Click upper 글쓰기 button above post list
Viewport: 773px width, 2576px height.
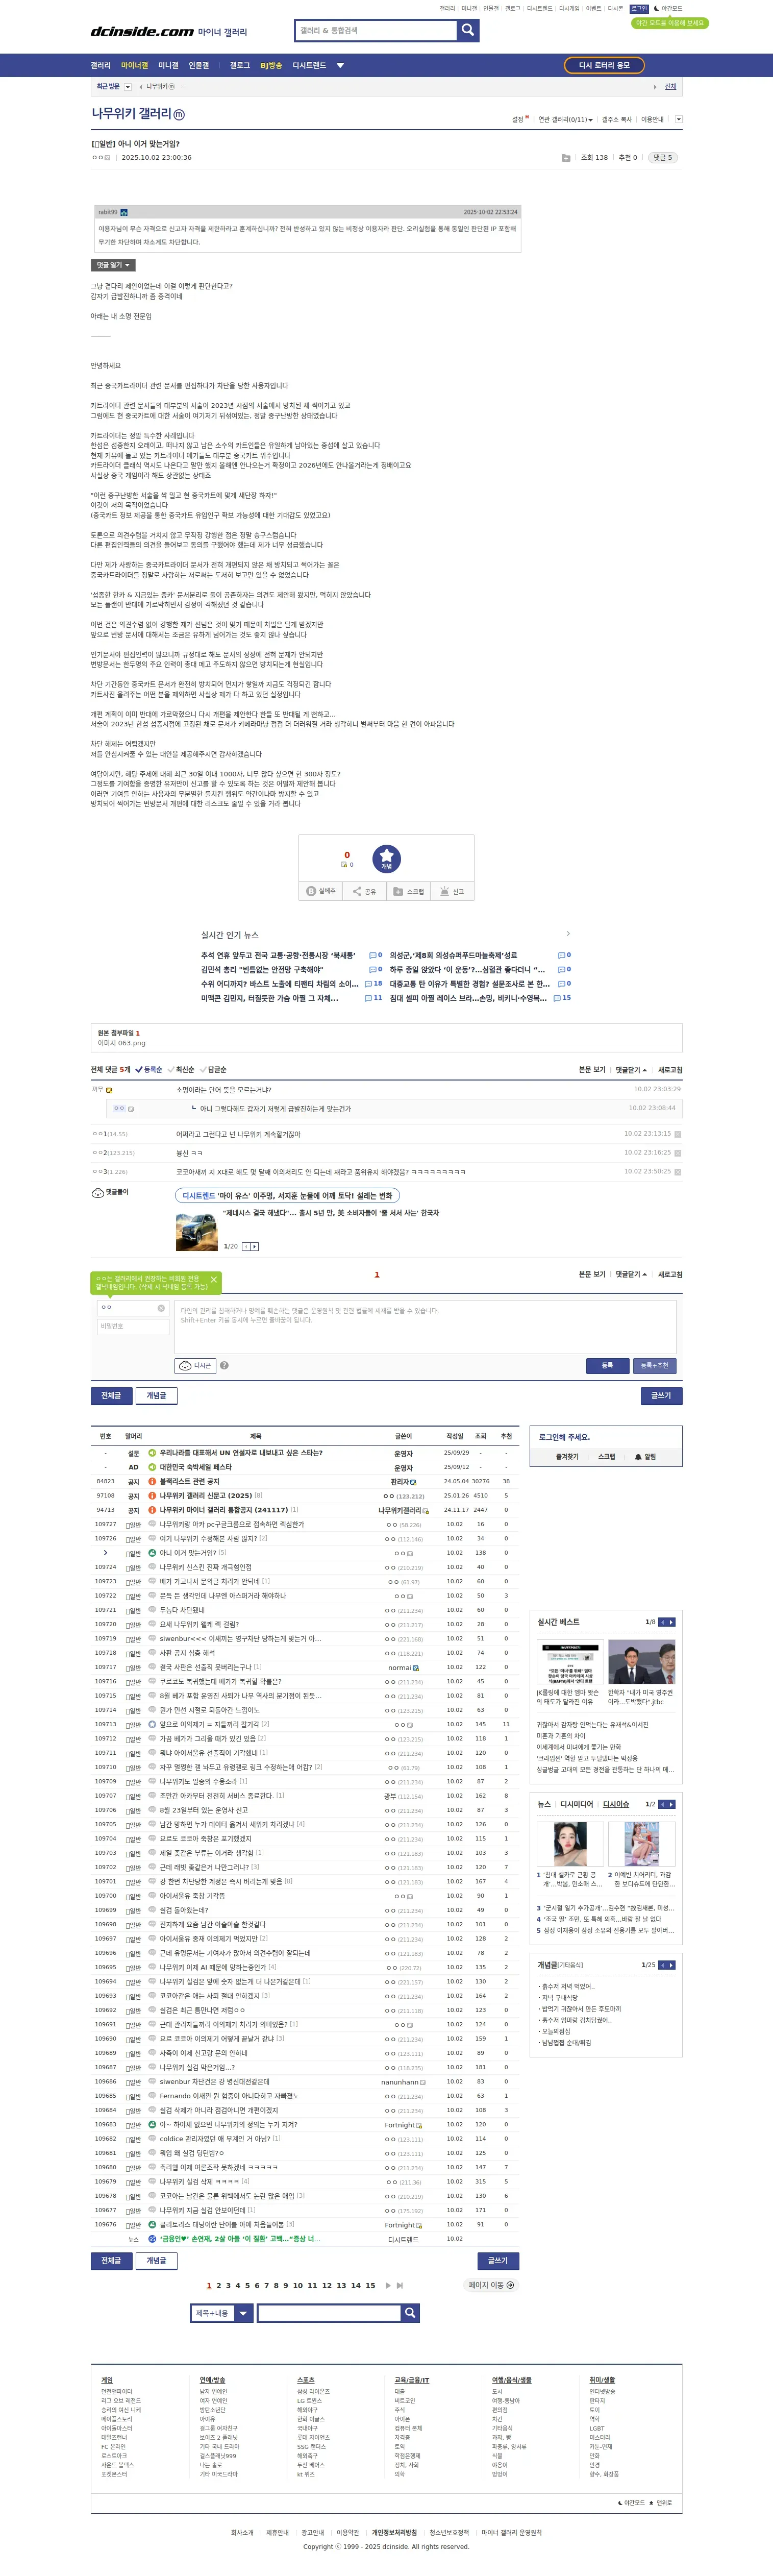[661, 1395]
